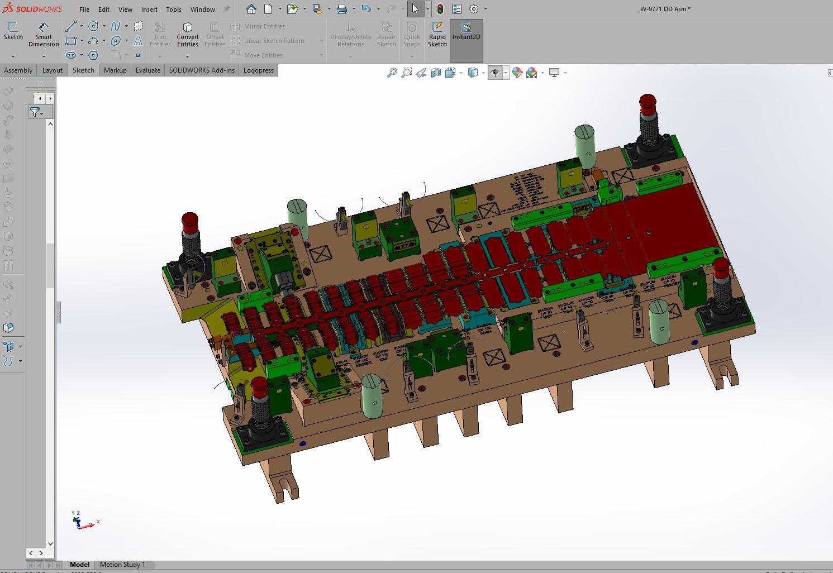This screenshot has height=573, width=833.
Task: Click the feature tree tab right arrow
Action: point(50,98)
